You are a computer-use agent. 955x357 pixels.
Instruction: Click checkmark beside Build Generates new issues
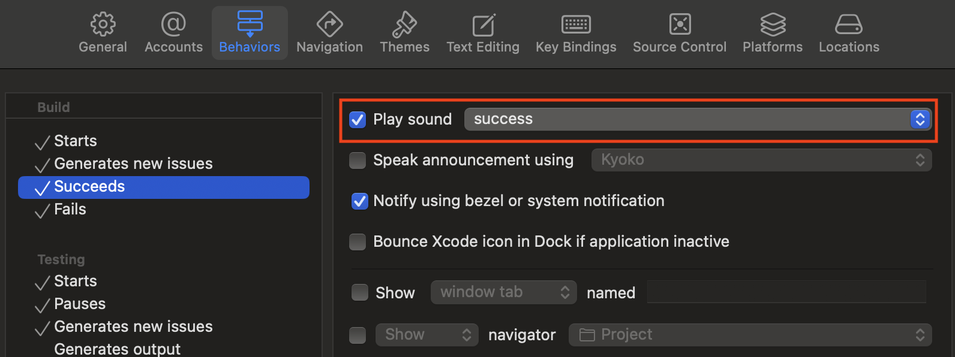coord(42,165)
